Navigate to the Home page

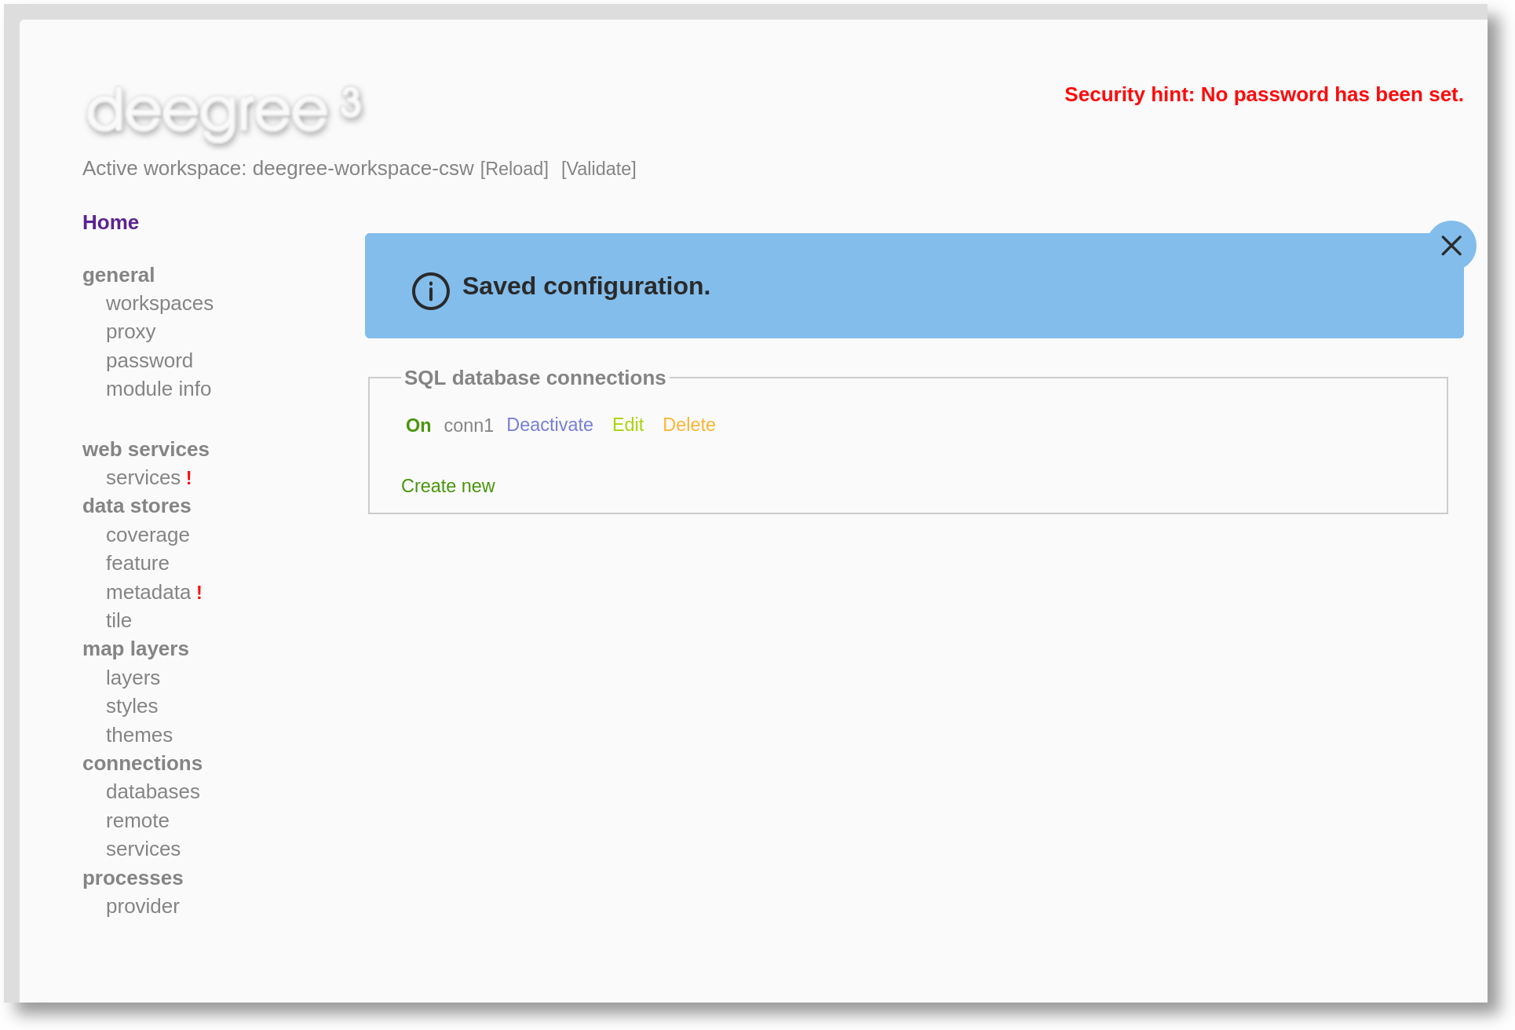click(110, 222)
